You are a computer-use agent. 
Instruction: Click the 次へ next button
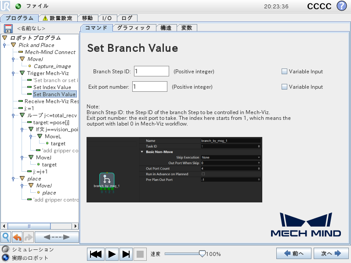[331, 253]
